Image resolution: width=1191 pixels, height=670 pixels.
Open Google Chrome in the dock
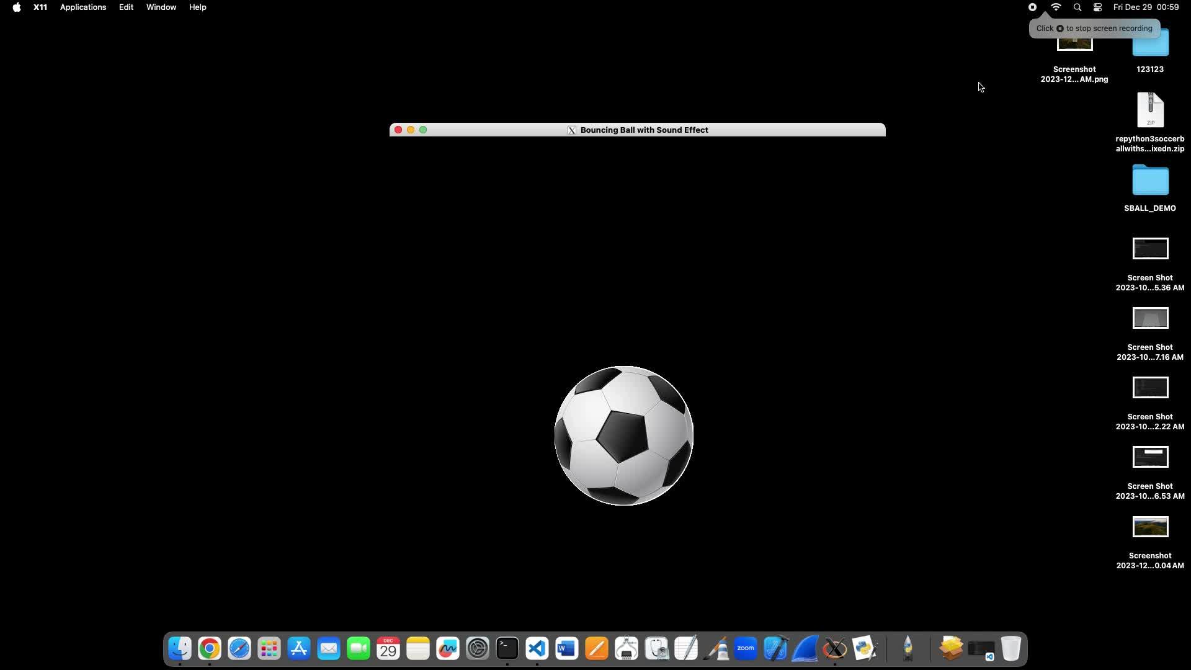click(x=210, y=649)
